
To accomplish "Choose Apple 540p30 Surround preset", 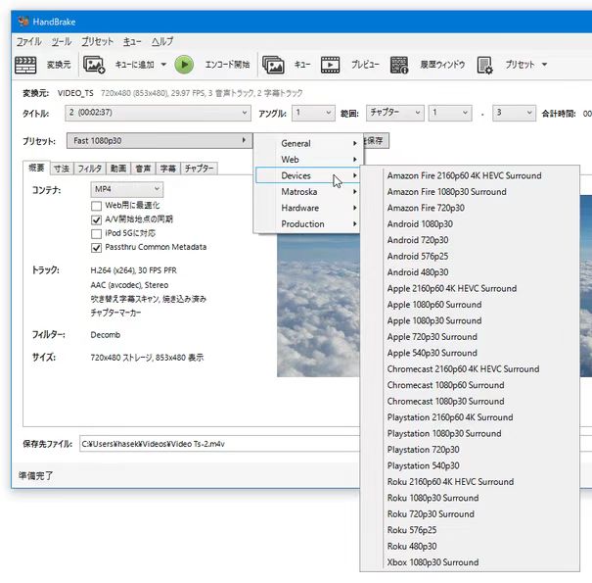I will [x=470, y=353].
